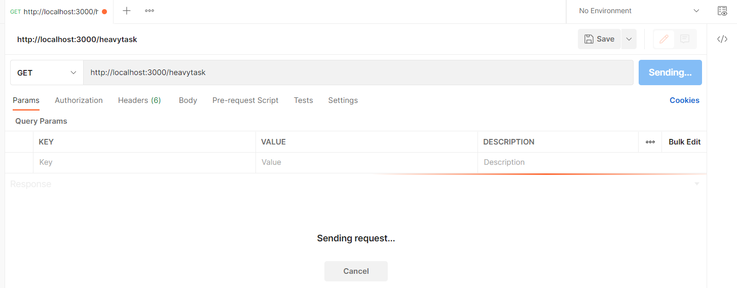Click the Sending request... message

356,238
